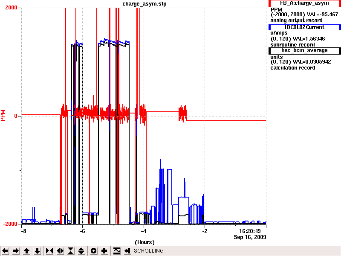Click the -2000 y-axis minimum label
This screenshot has height=256, width=341.
10,224
